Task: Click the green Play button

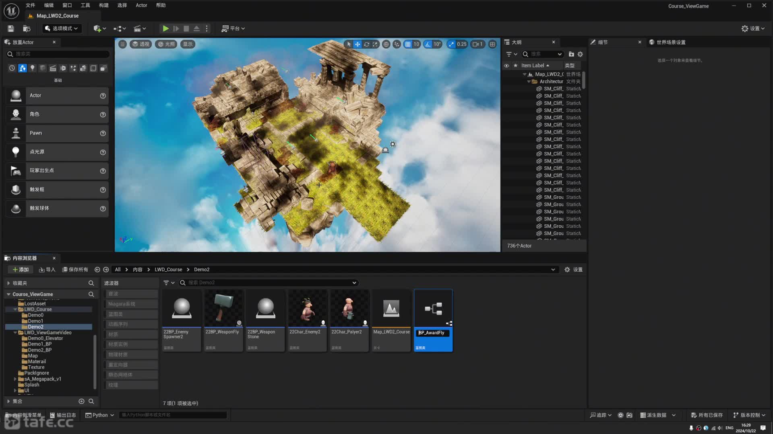Action: click(165, 29)
